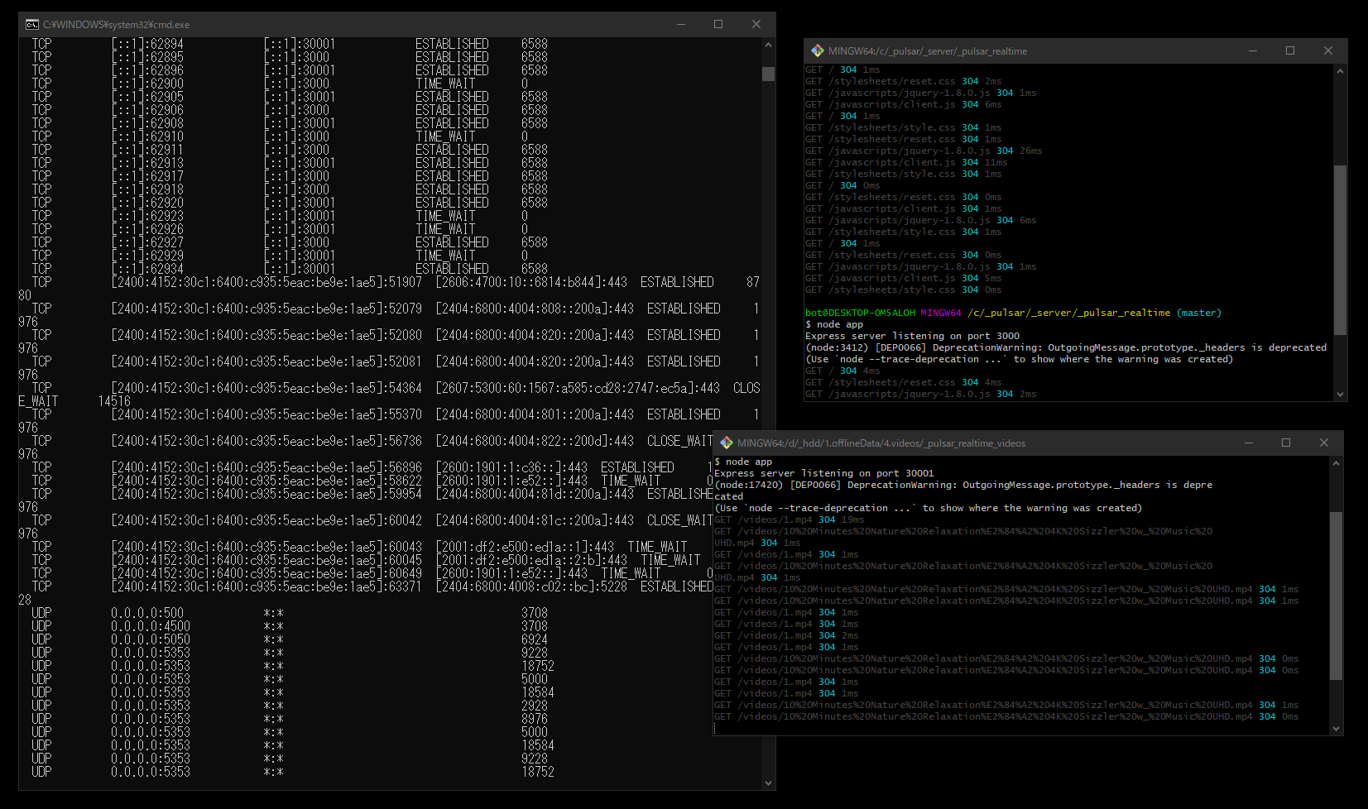This screenshot has width=1368, height=809.
Task: Maximize the cmd.exe window
Action: tap(718, 25)
